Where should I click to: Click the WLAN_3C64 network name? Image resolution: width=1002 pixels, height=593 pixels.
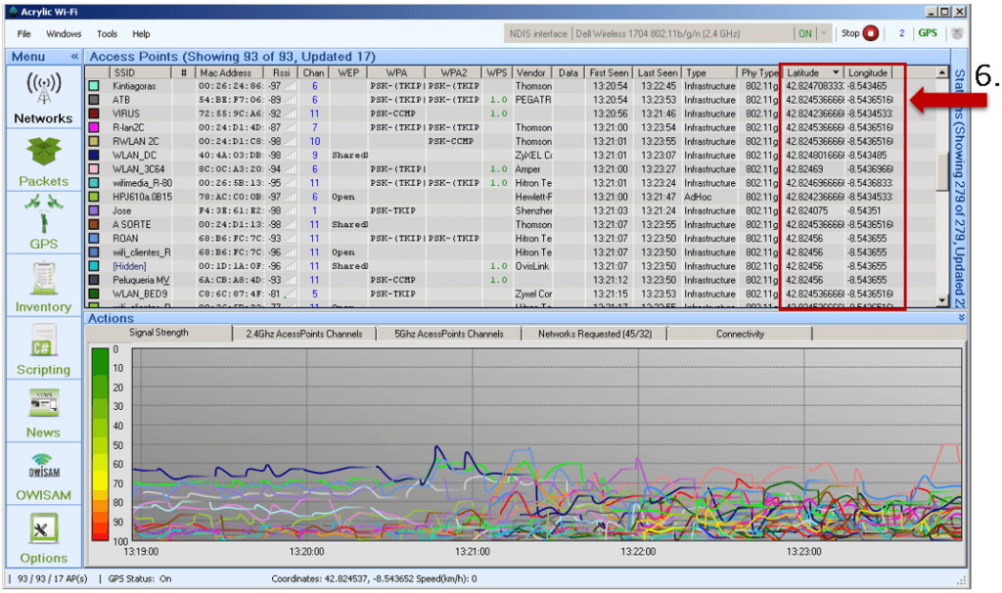coord(139,168)
